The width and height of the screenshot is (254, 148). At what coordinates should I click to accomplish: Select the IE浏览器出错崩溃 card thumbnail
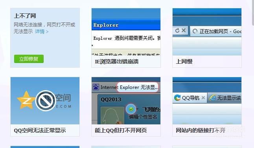click(x=126, y=32)
